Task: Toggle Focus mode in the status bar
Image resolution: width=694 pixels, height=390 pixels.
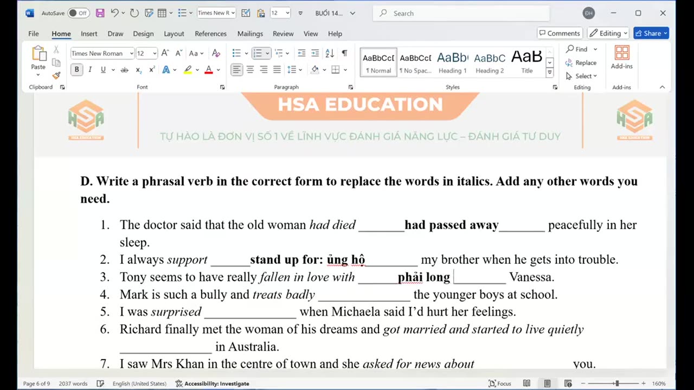Action: pos(500,383)
